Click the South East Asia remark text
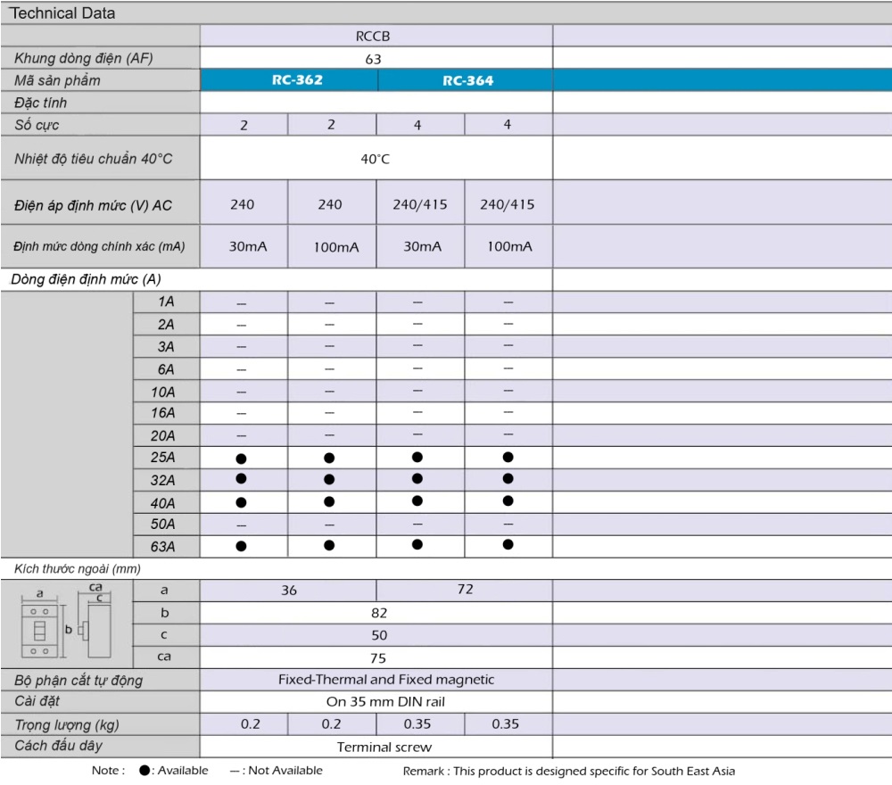The image size is (892, 785). click(x=569, y=772)
